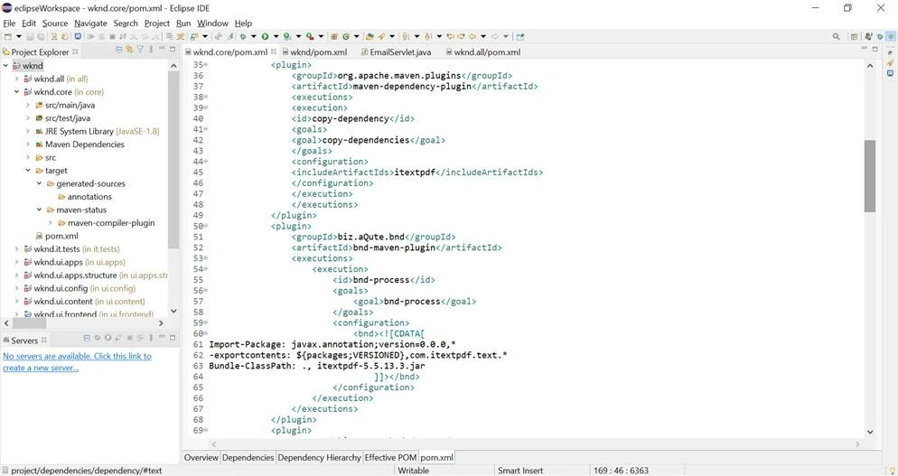The height and width of the screenshot is (476, 898).
Task: Click the Project Explorer horizontal scrollbar thumb
Action: [29, 323]
